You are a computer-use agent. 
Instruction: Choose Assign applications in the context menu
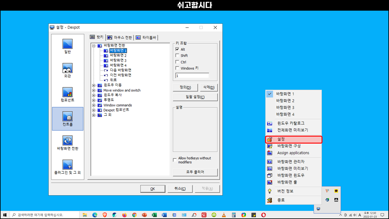294,153
